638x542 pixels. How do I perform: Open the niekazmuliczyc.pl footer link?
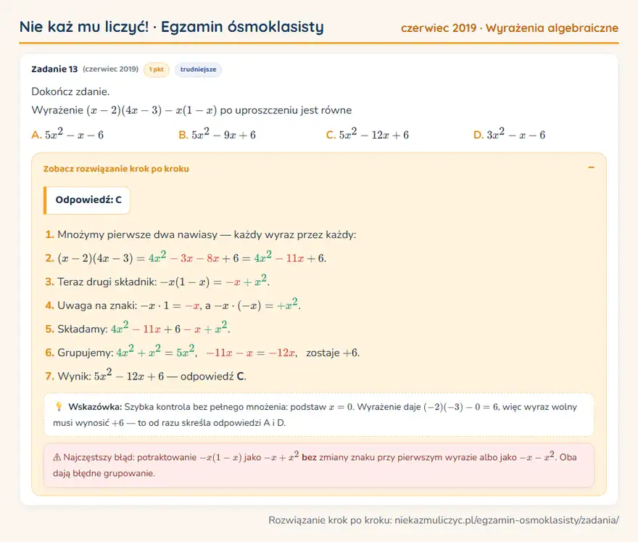[507, 520]
